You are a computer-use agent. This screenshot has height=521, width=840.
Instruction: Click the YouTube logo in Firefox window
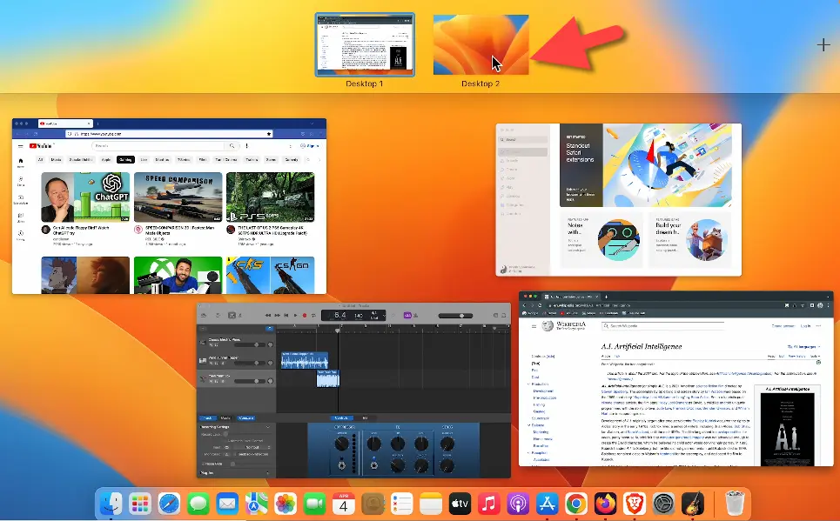[x=41, y=145]
